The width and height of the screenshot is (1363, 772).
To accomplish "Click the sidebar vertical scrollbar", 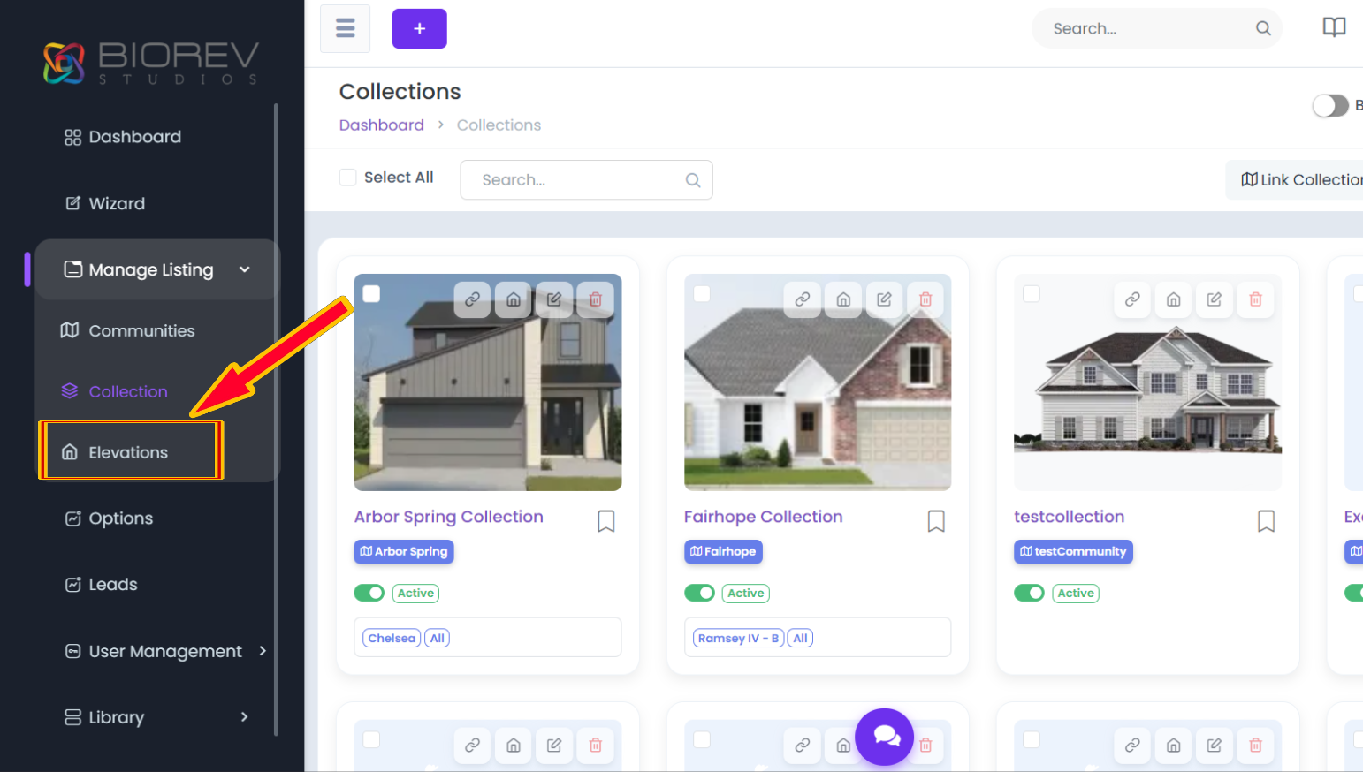I will coord(277,420).
